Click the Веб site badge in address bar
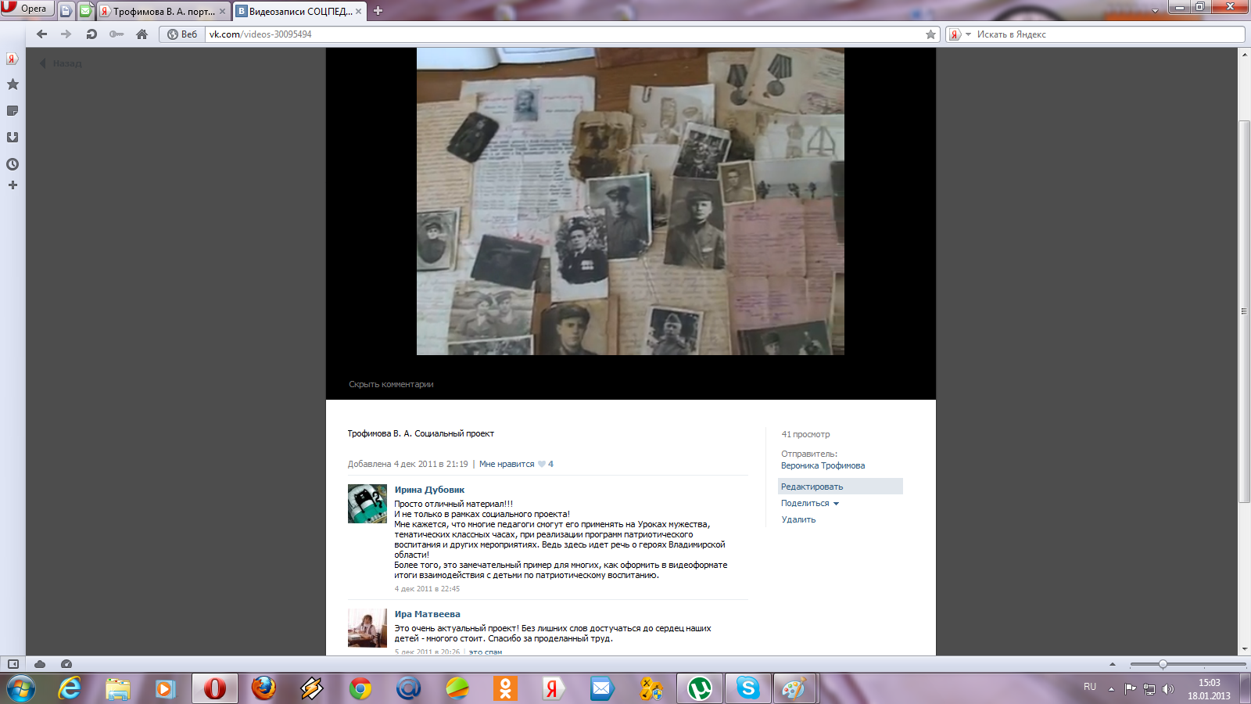This screenshot has height=704, width=1251. (182, 34)
